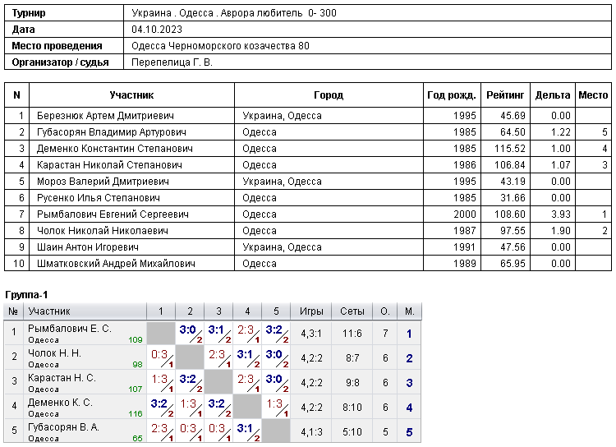Click the 'Место проведения' label cell
The height and width of the screenshot is (447, 616).
[64, 46]
